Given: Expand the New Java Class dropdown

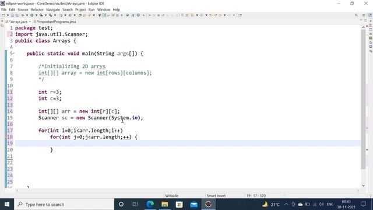Looking at the screenshot, I should 75,15.
